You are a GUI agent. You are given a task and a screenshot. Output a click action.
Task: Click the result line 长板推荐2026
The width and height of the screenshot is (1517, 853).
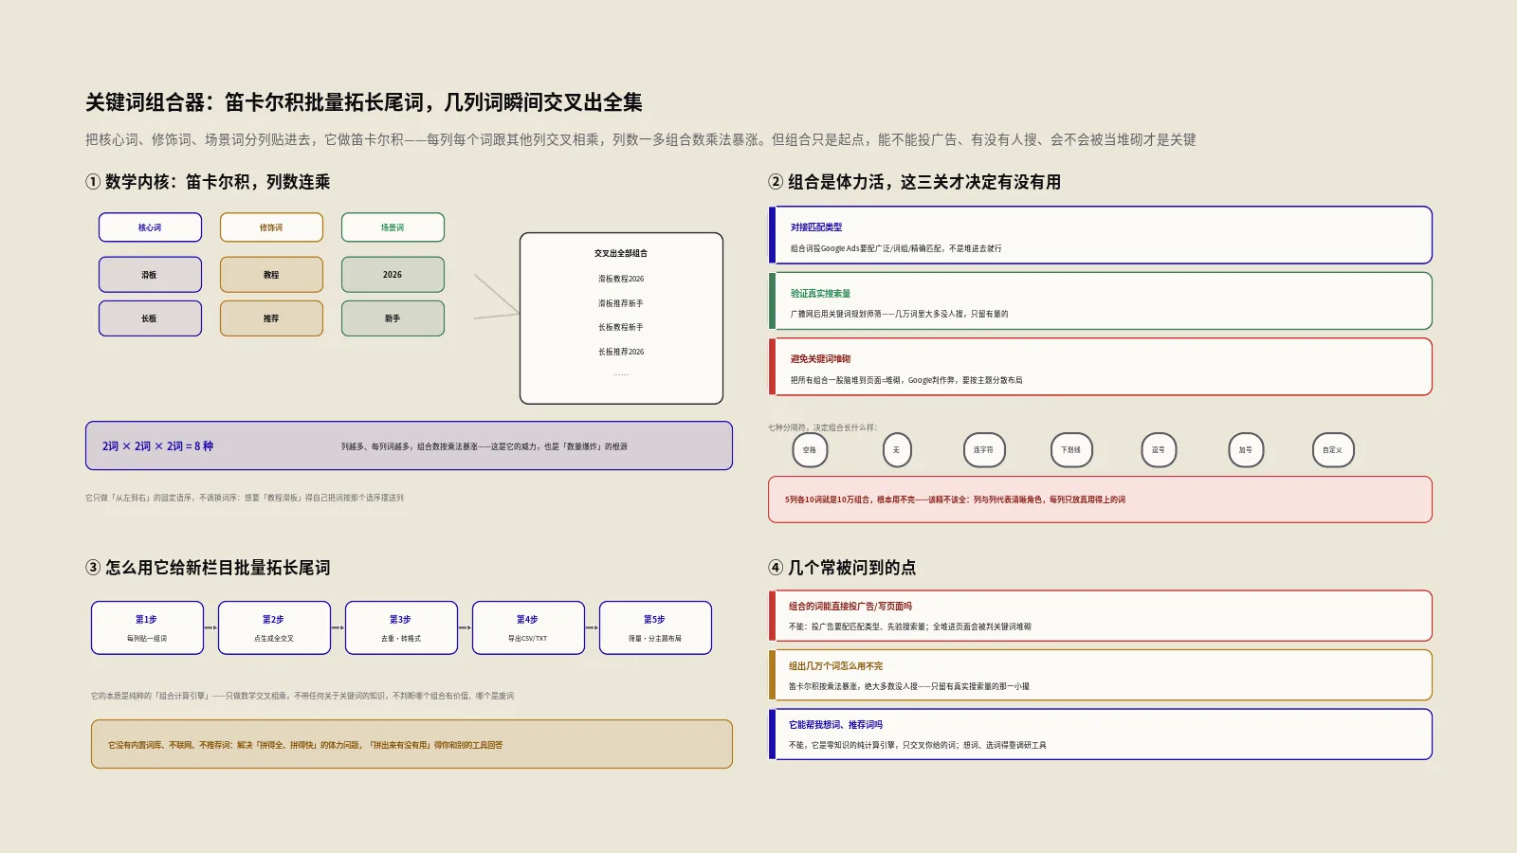point(621,352)
